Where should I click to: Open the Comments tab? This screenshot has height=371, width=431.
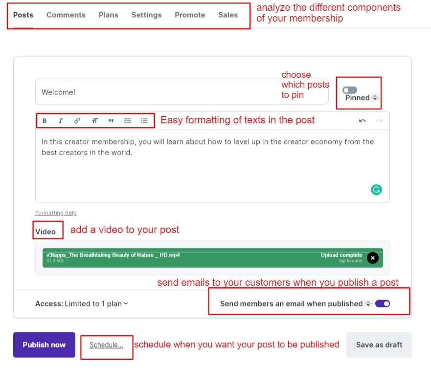(66, 15)
